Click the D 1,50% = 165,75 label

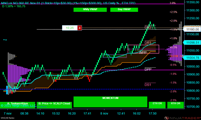tap(14, 6)
